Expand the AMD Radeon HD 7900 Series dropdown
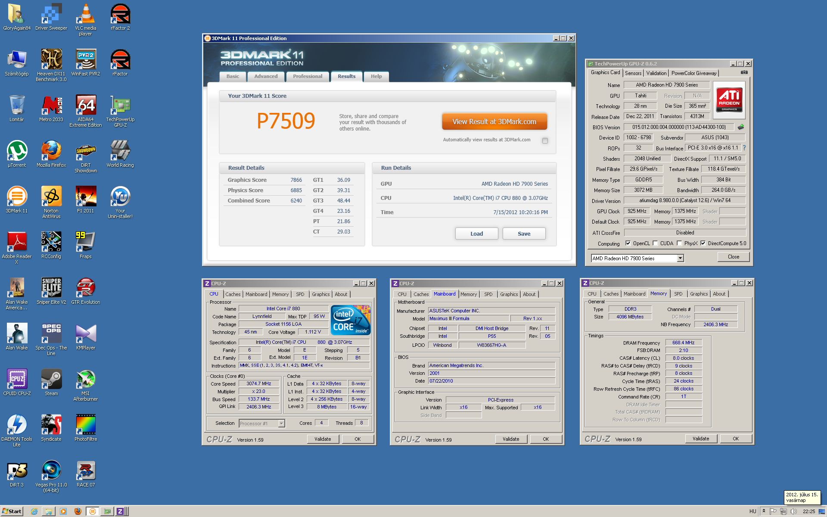 pos(680,258)
